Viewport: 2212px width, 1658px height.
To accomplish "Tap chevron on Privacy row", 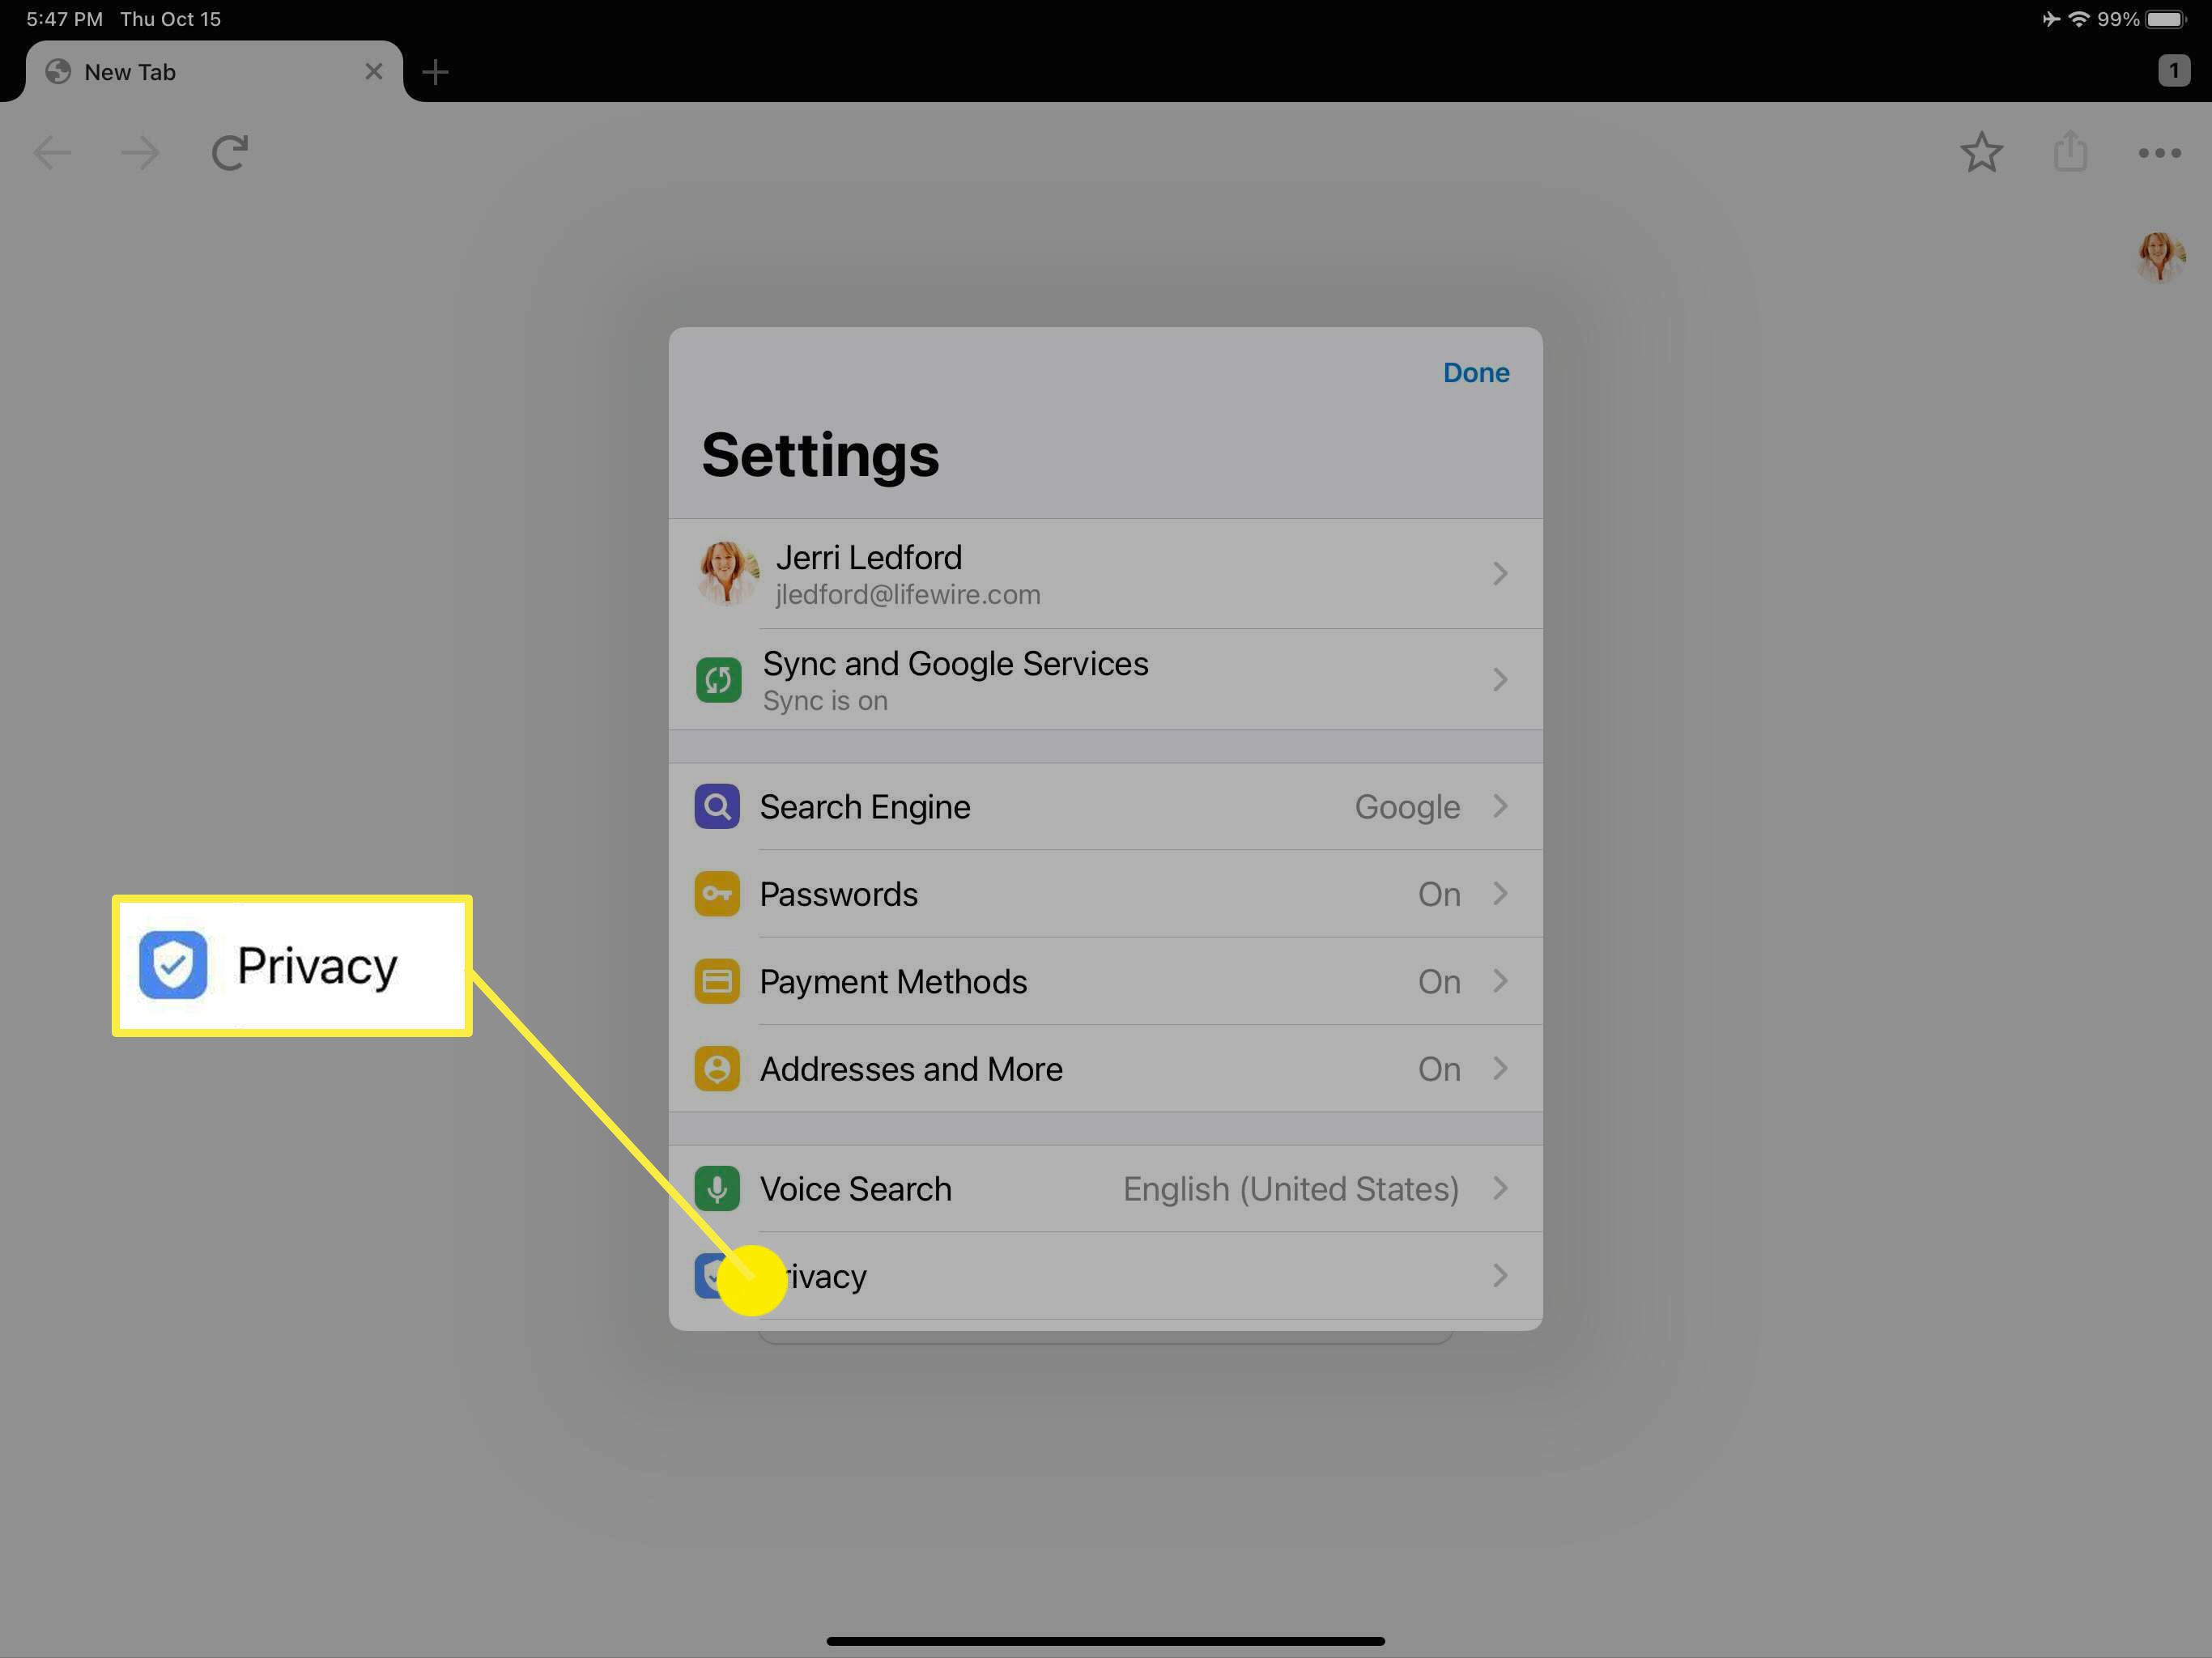I will [1500, 1275].
